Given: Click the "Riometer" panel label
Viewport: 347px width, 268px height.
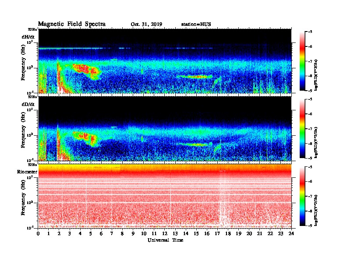Looking at the screenshot, I should [x=27, y=172].
